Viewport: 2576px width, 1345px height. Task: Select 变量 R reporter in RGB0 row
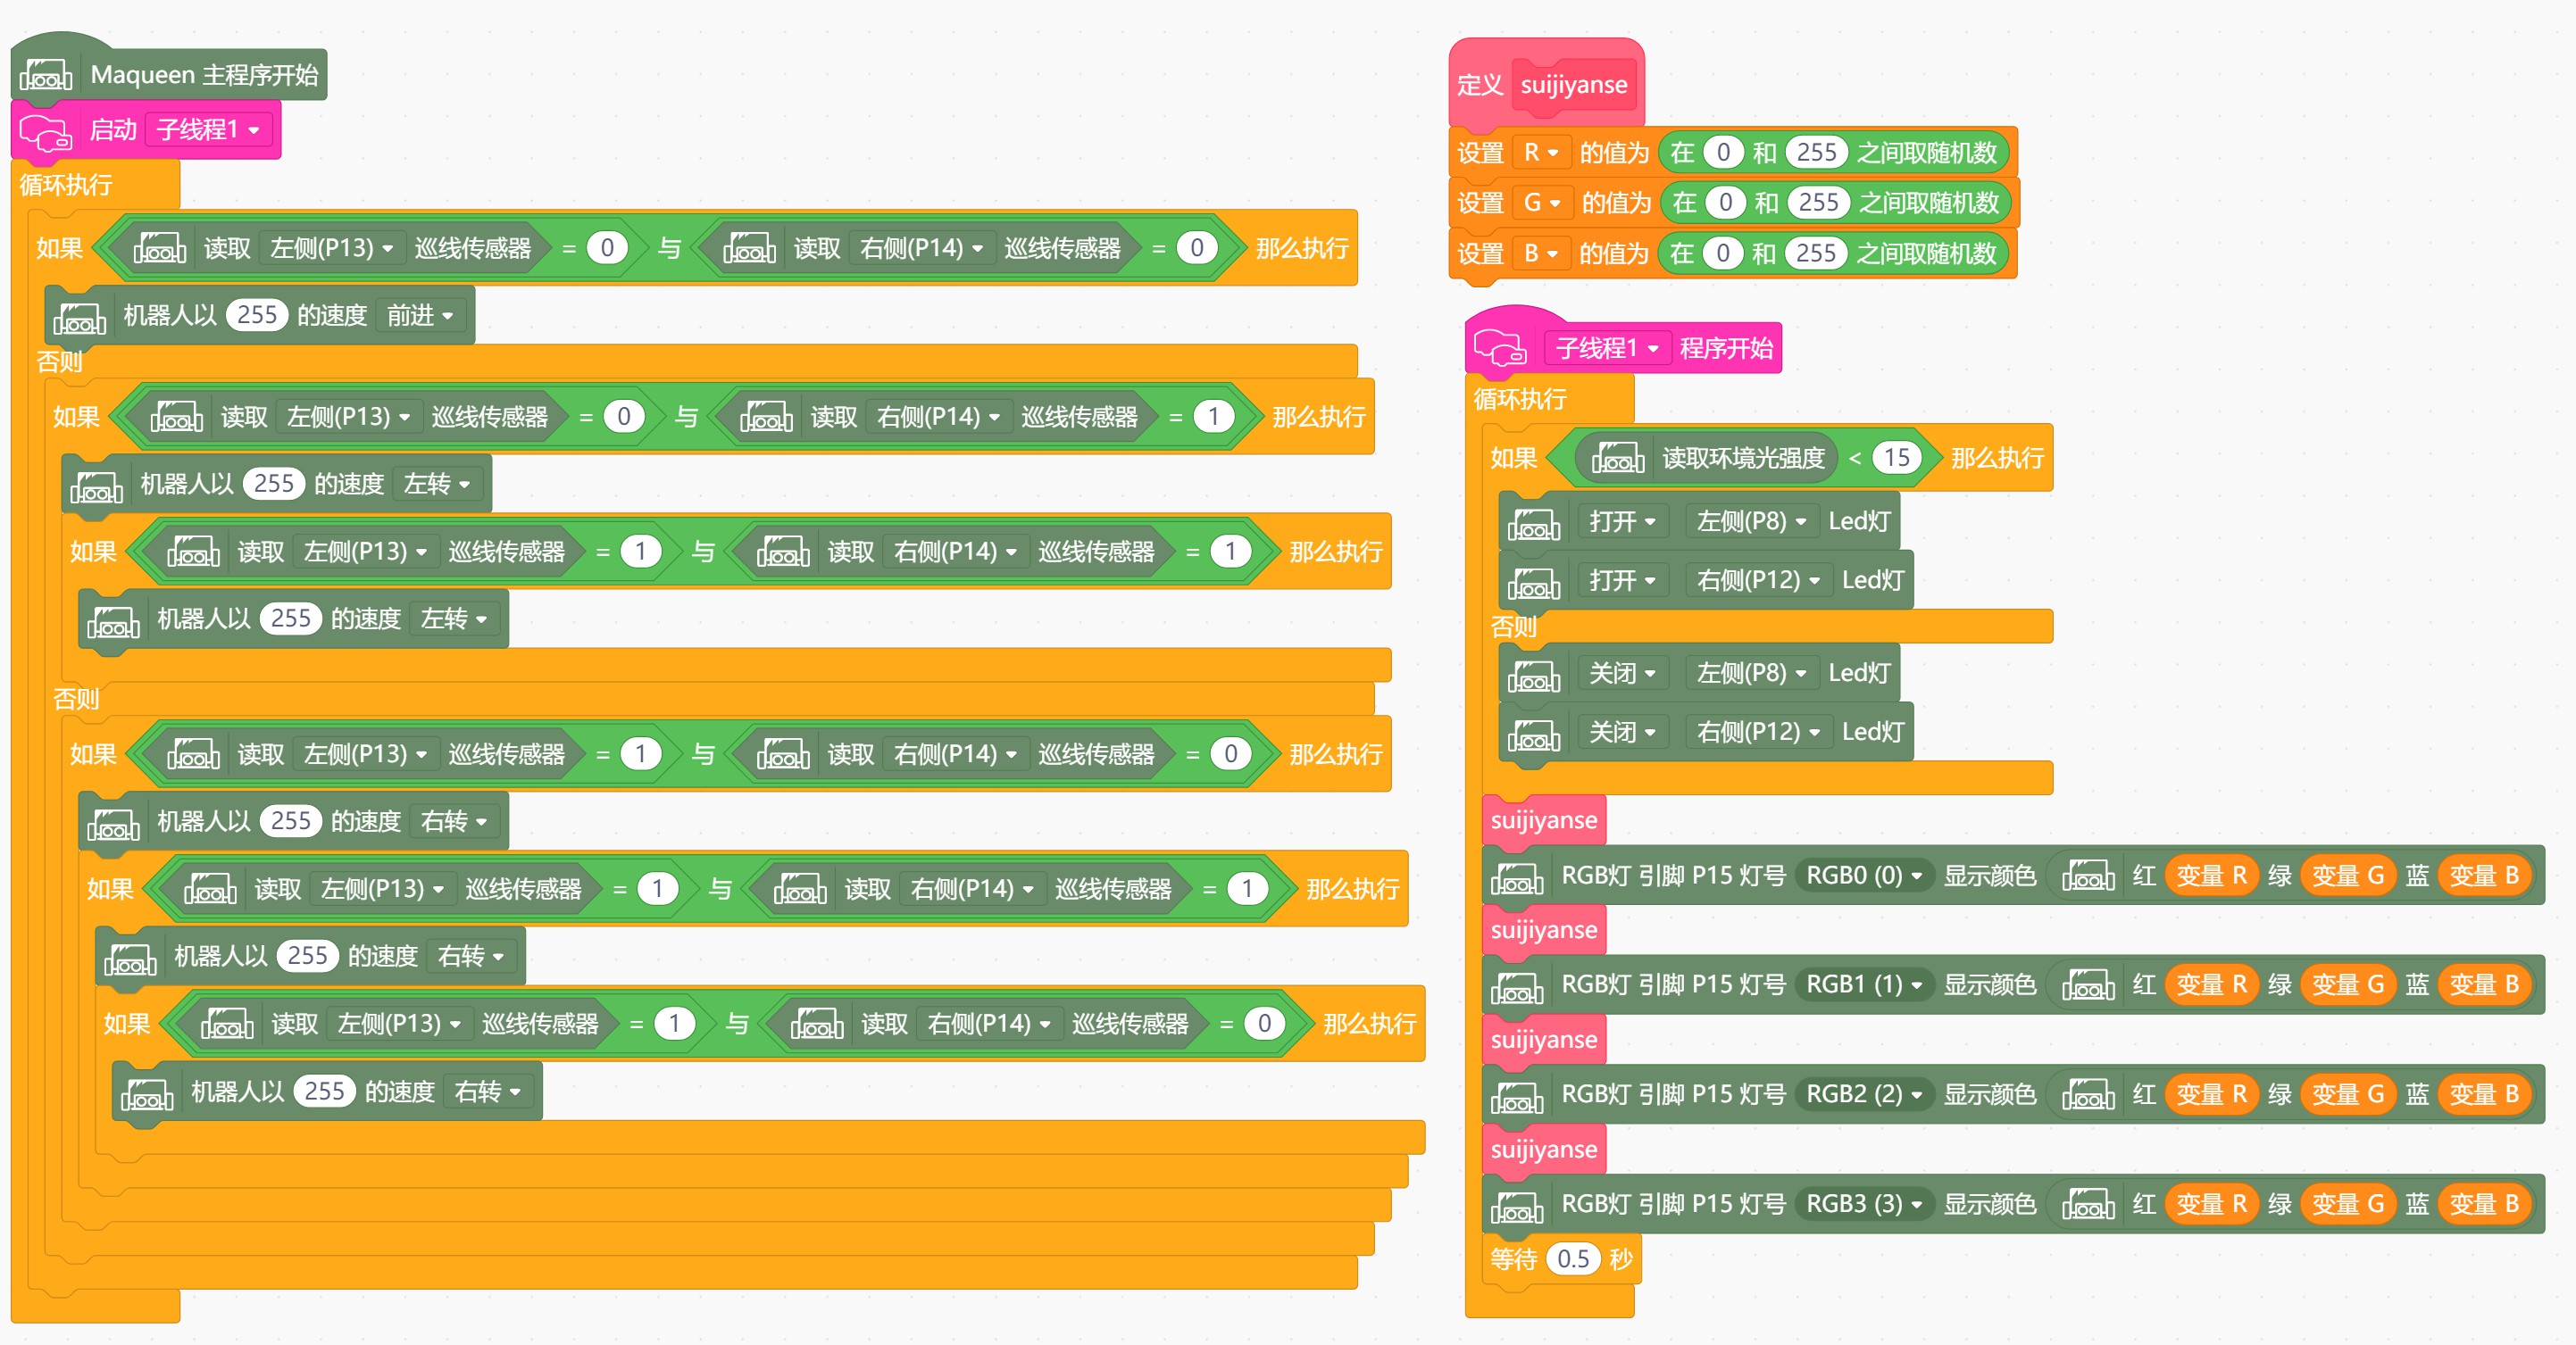[2212, 876]
